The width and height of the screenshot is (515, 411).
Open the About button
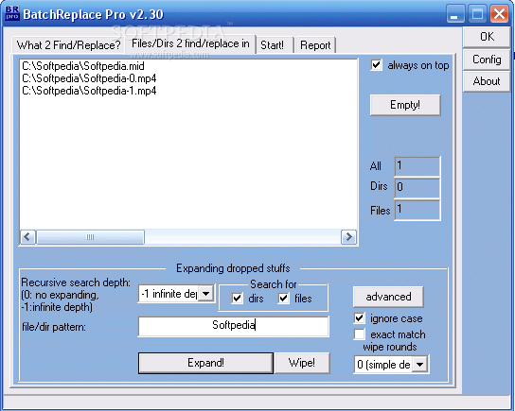tap(487, 81)
